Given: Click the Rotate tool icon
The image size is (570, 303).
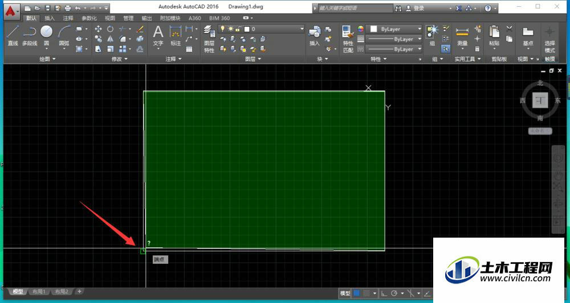Looking at the screenshot, I should point(110,29).
